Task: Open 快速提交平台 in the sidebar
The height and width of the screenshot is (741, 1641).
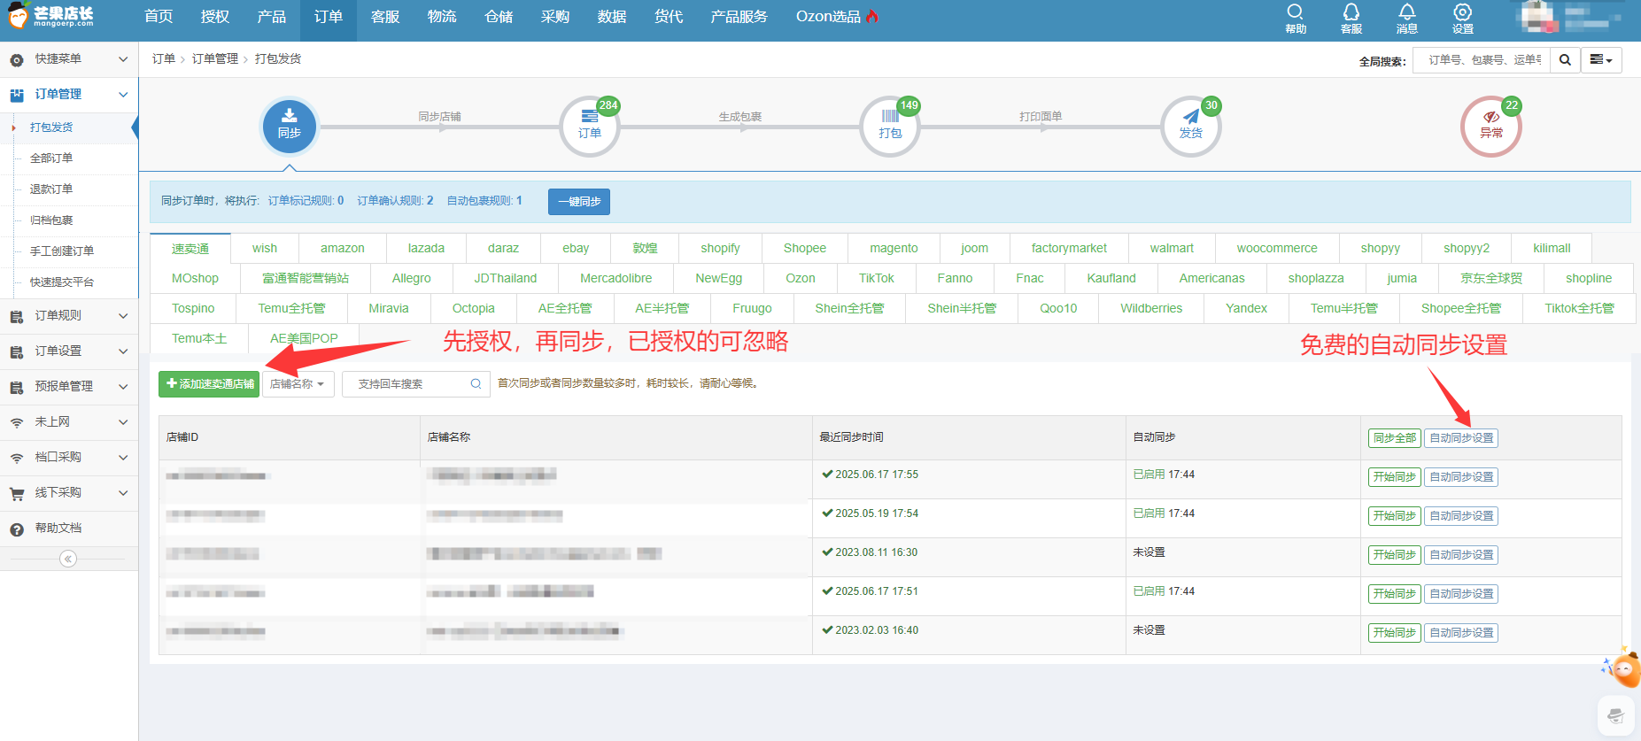Action: [x=62, y=282]
